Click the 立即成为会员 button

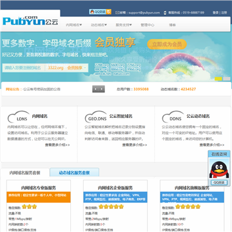167,44
